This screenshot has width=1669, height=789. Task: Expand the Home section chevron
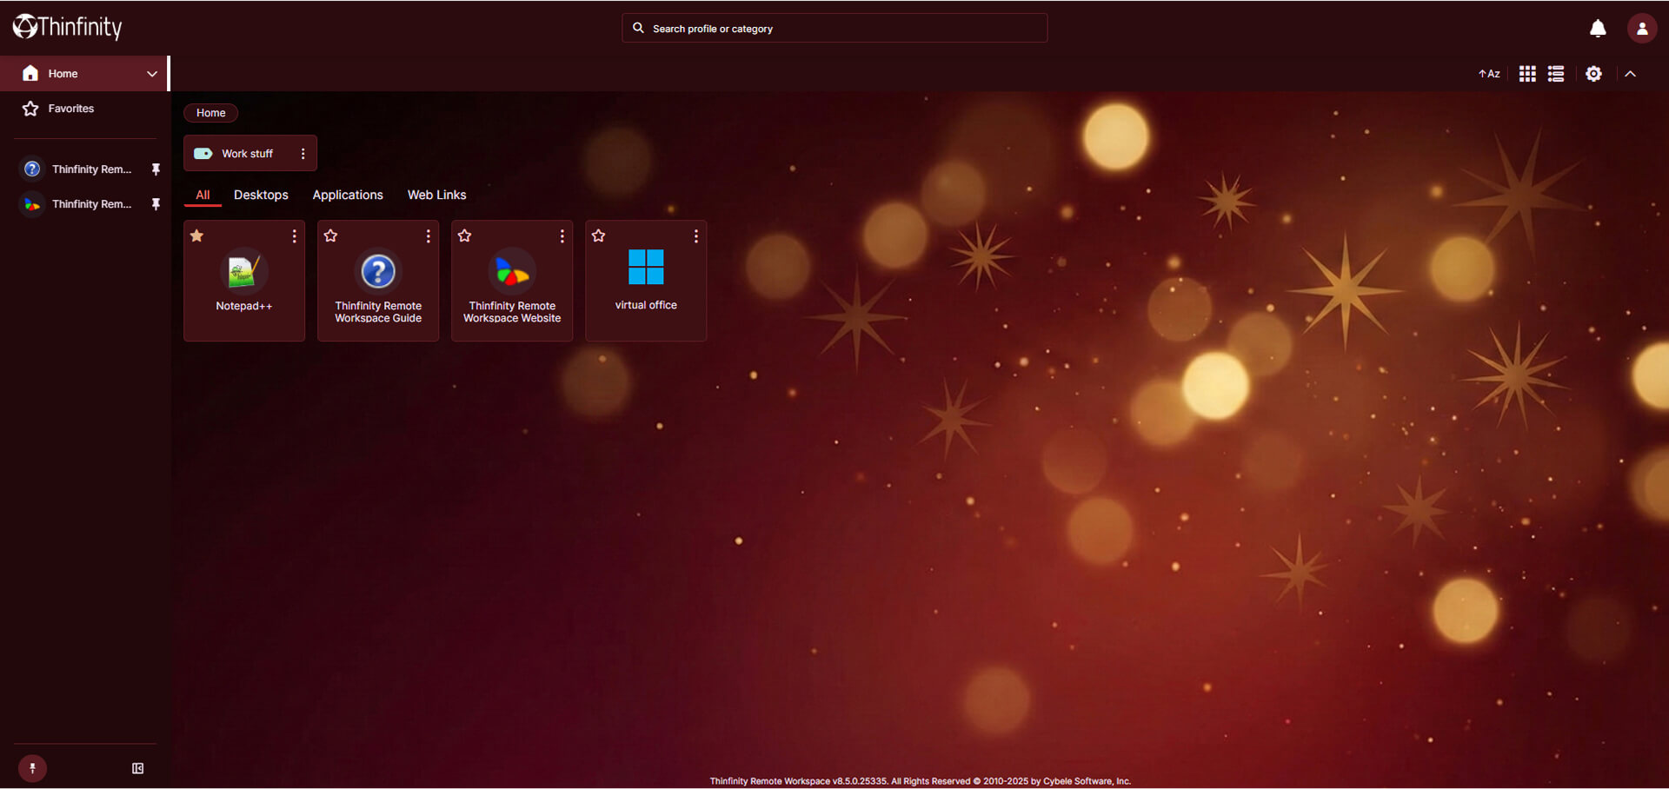point(152,73)
